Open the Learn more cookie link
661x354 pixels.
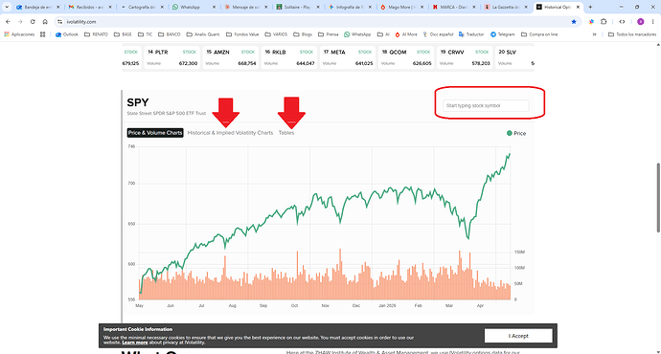[134, 343]
